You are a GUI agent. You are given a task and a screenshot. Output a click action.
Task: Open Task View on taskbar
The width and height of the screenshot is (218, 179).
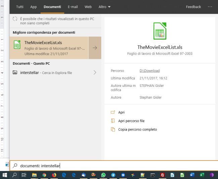coord(24,175)
